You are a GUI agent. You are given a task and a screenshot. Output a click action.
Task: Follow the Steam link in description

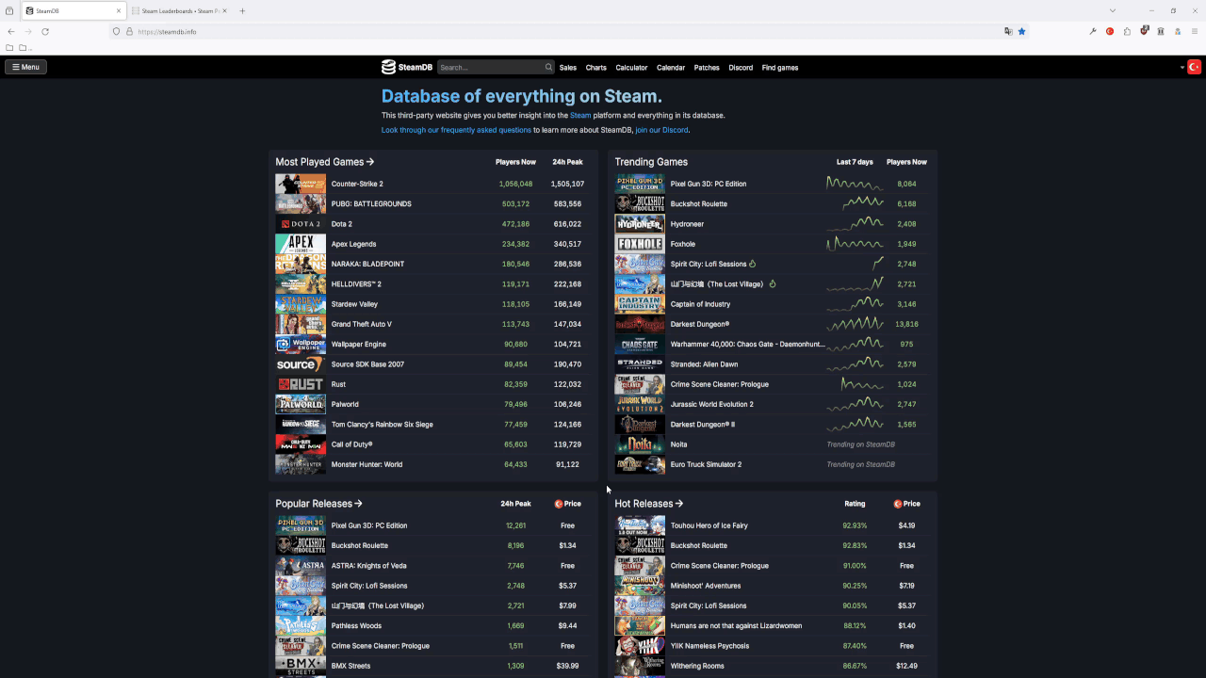coord(580,115)
